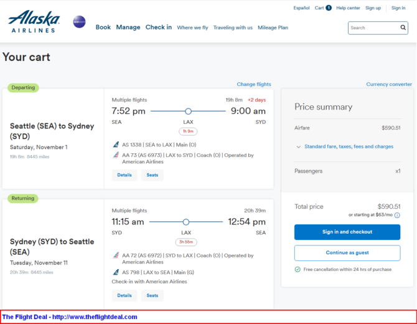Click the American Airlines icon beside AA 73
Viewport: 417px width, 324px height.
point(116,155)
